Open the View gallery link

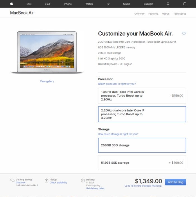[x=47, y=81]
